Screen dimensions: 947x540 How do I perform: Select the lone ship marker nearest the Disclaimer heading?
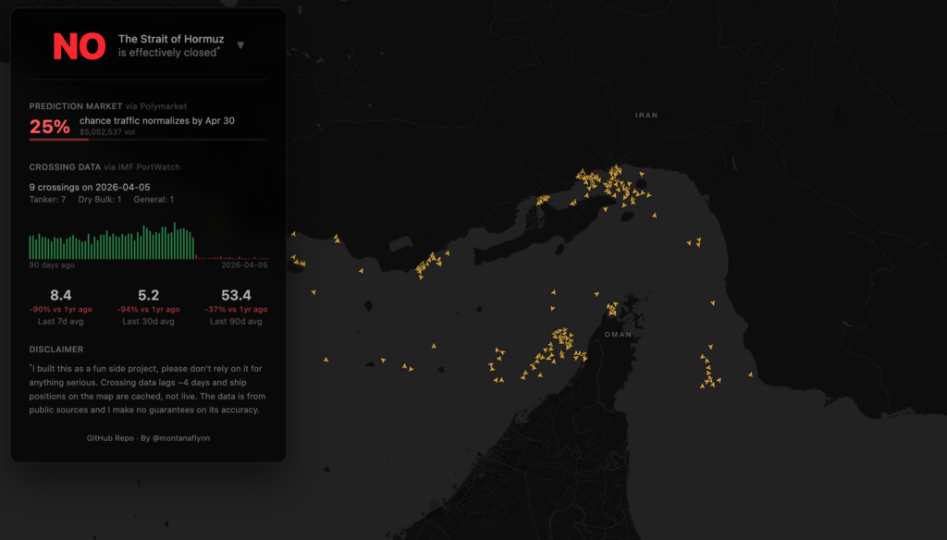point(325,359)
